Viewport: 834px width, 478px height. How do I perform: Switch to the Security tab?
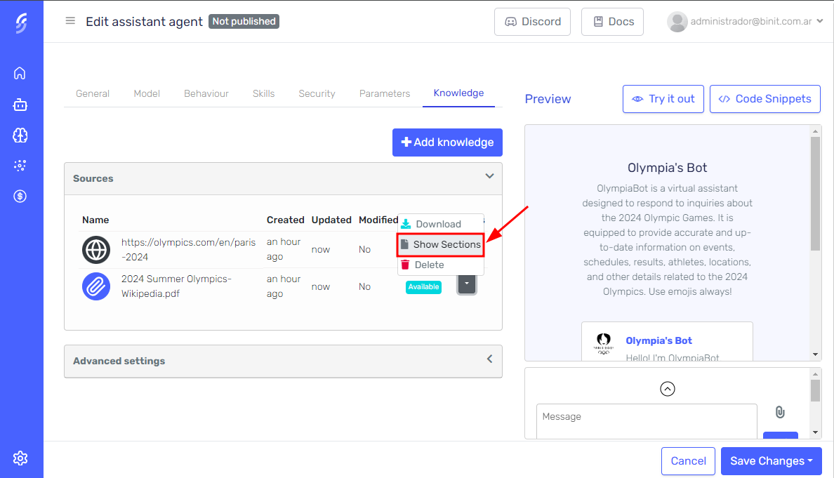point(317,93)
